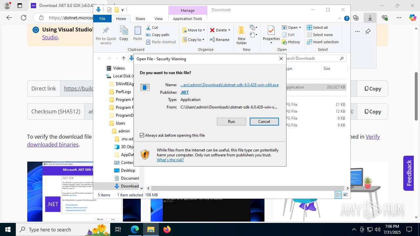Open the Move to dropdown
This screenshot has height=236, width=420.
194,30
